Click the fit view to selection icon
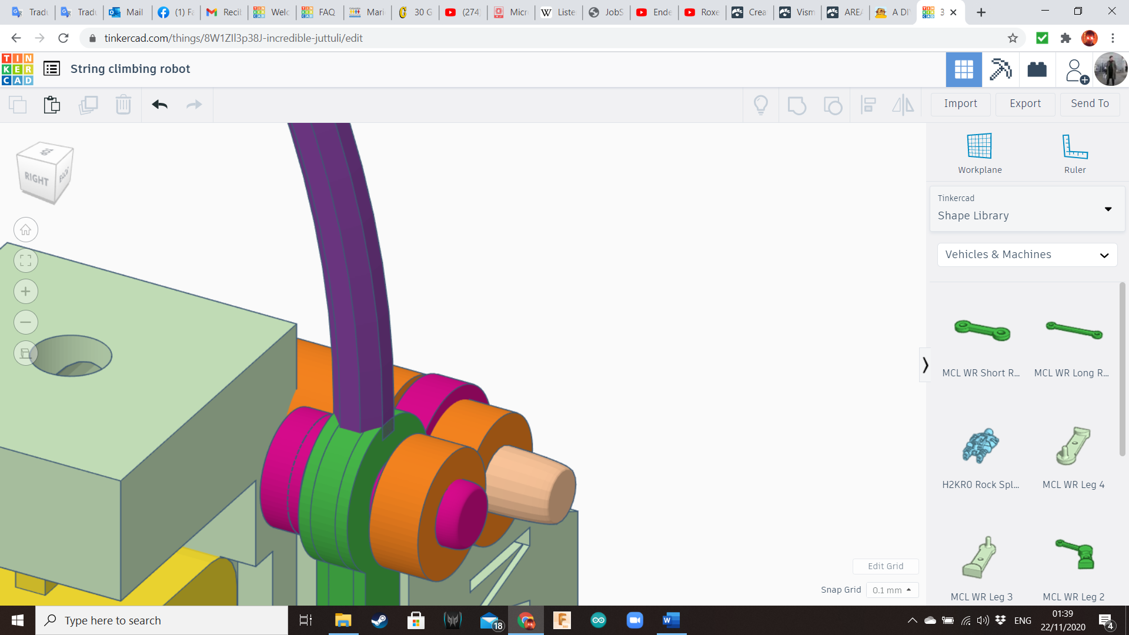This screenshot has height=635, width=1129. click(x=25, y=260)
